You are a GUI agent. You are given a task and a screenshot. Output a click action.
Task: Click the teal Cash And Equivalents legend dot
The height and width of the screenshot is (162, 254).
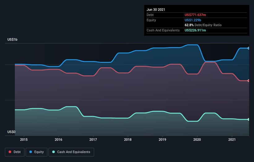(x=54, y=152)
